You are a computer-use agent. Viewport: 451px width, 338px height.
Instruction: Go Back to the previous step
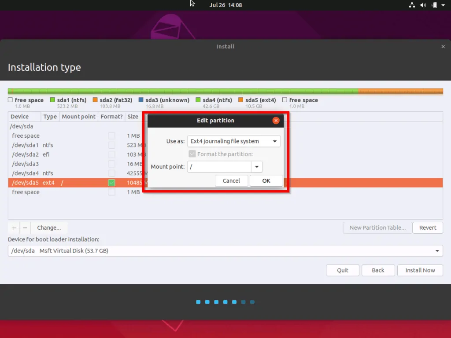click(378, 270)
